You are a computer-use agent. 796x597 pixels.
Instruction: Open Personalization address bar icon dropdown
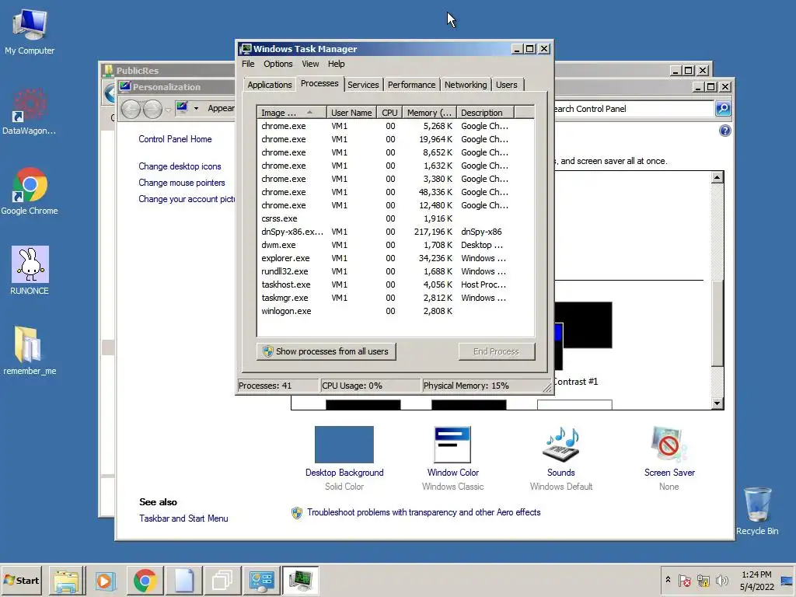196,108
